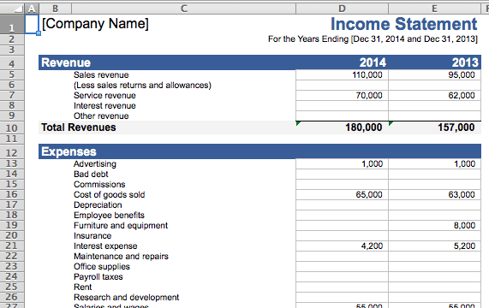This screenshot has height=308, width=489.
Task: Select Cost of goods sold 2013 value 63,000
Action: [x=462, y=195]
